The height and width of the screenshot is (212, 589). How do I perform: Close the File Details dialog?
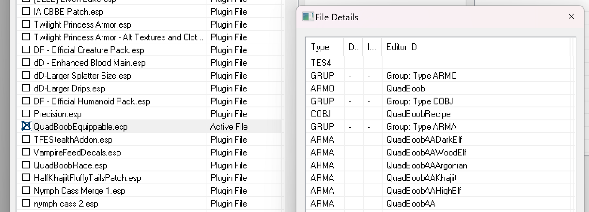[x=571, y=17]
